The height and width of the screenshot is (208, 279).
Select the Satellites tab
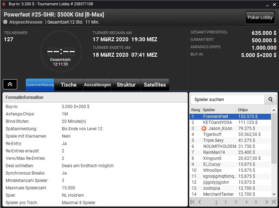click(x=155, y=85)
